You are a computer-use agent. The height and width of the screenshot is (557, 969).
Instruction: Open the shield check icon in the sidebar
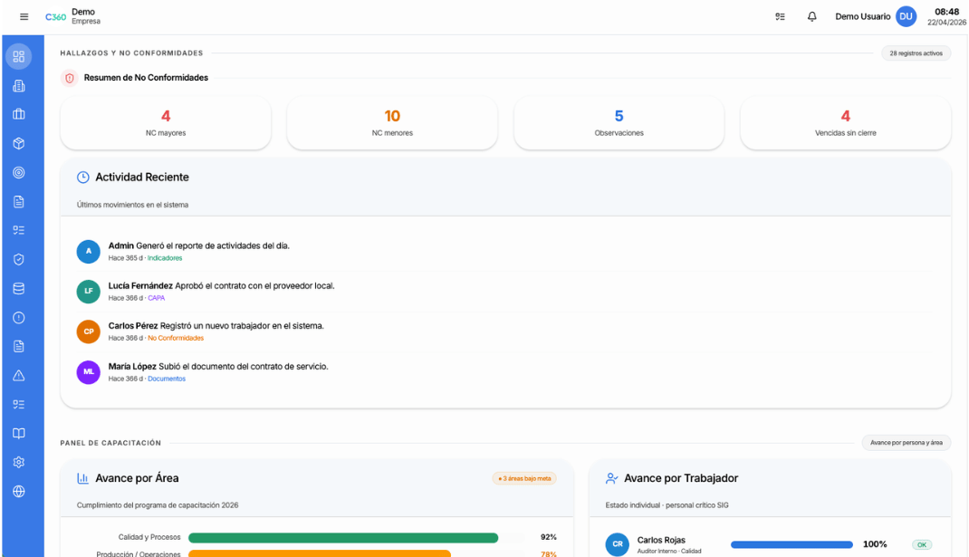[x=19, y=259]
